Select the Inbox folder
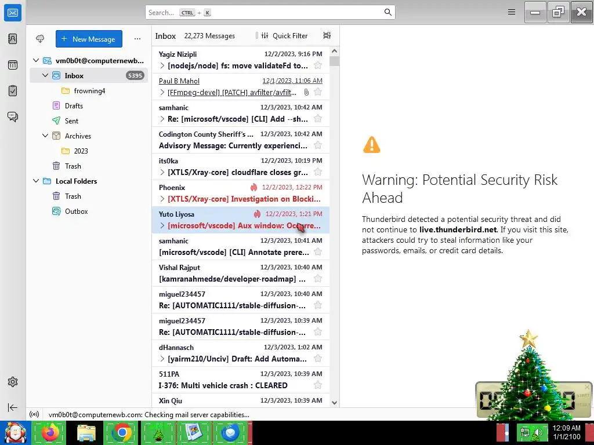The height and width of the screenshot is (445, 594). click(89, 75)
